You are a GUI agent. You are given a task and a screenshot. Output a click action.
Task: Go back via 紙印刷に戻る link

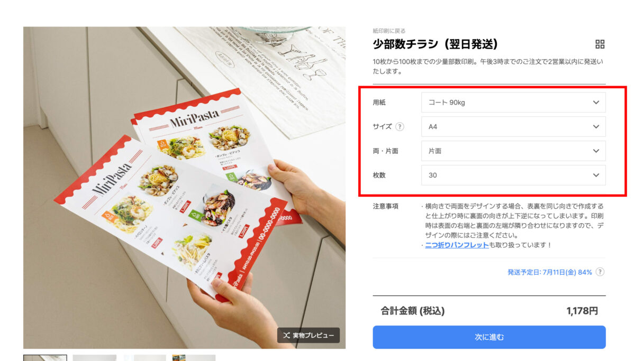[389, 31]
